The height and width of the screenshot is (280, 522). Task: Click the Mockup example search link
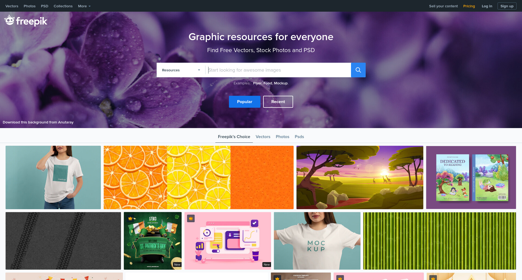click(281, 83)
